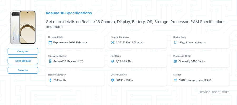This screenshot has width=237, height=105.
Task: Click the camera shutter icon
Action: (x=113, y=80)
